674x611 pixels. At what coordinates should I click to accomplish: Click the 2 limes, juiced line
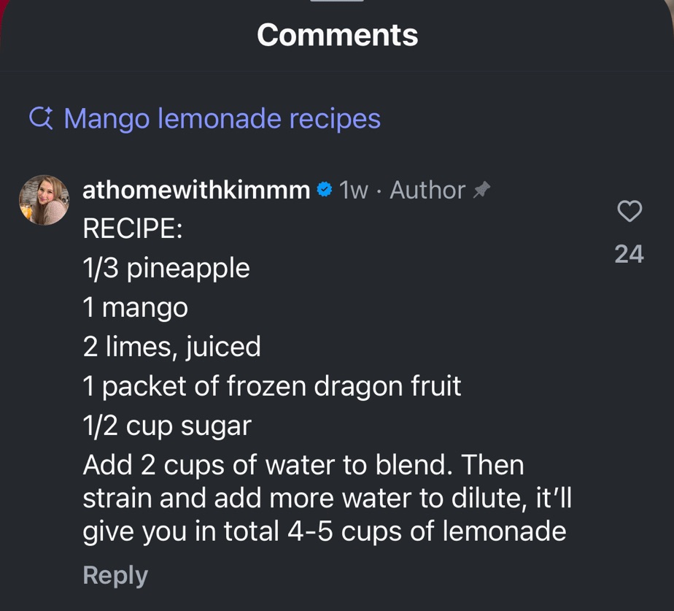(x=172, y=347)
